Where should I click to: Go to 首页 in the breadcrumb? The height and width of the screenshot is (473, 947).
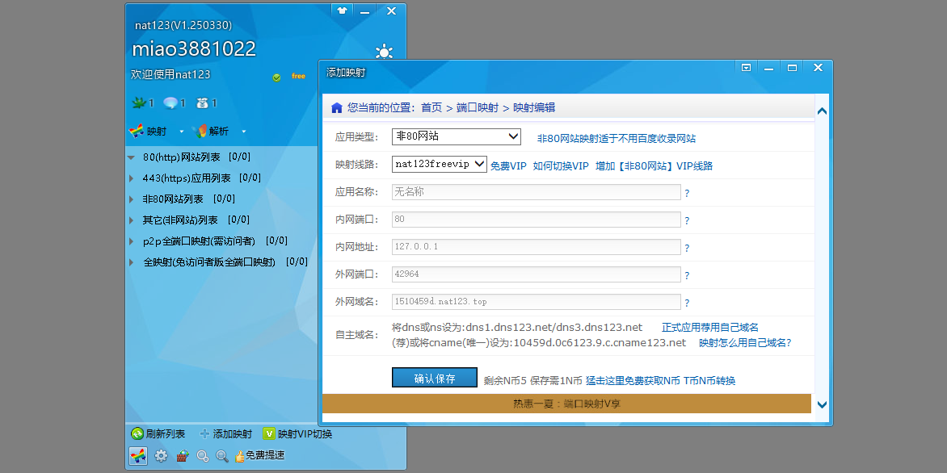click(x=431, y=108)
